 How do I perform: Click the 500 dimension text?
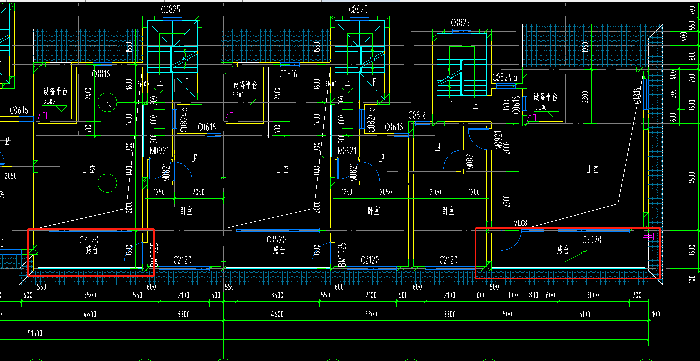(494, 287)
